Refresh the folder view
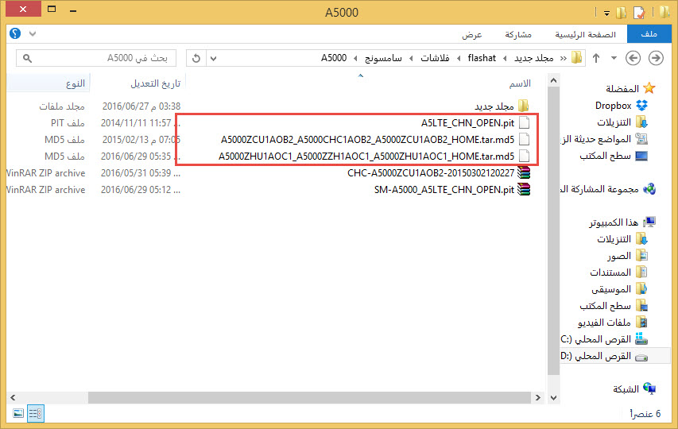 (x=196, y=58)
